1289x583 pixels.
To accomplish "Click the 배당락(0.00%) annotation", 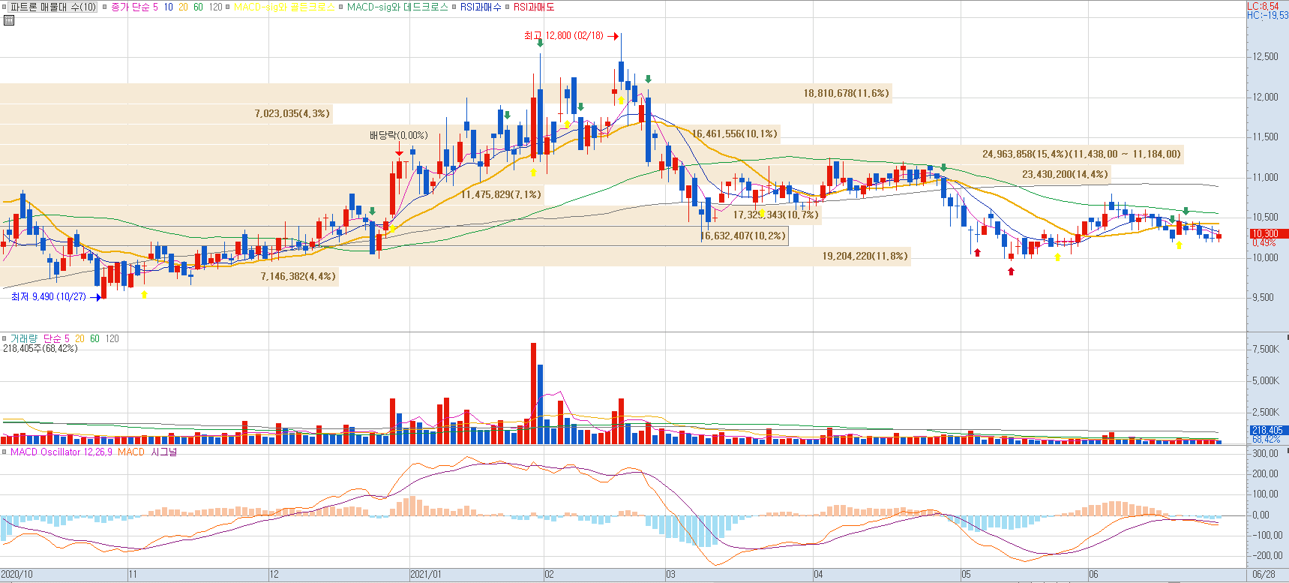I will point(398,135).
